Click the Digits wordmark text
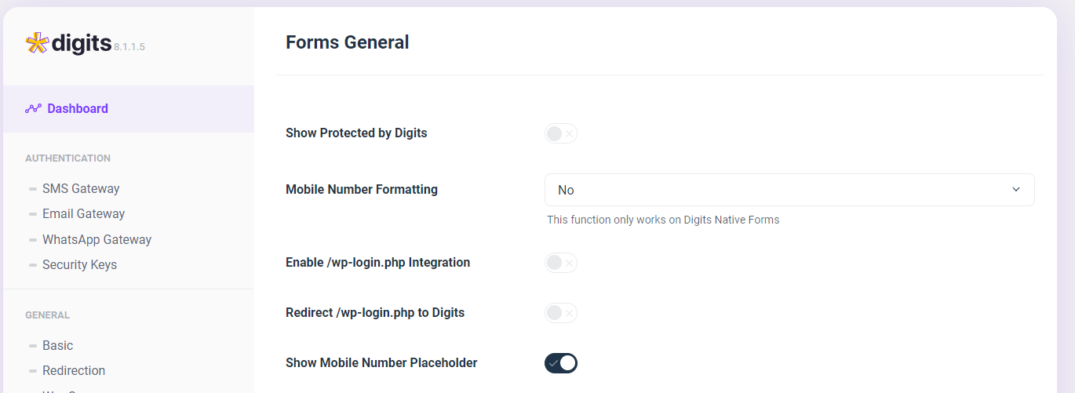 [82, 43]
